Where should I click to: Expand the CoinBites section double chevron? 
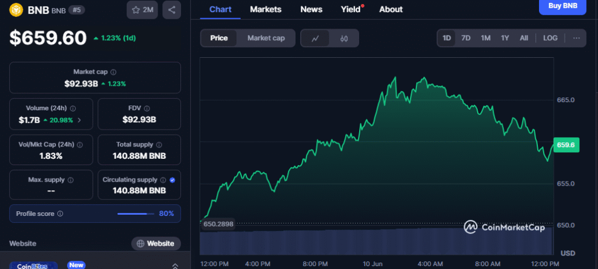point(175,265)
